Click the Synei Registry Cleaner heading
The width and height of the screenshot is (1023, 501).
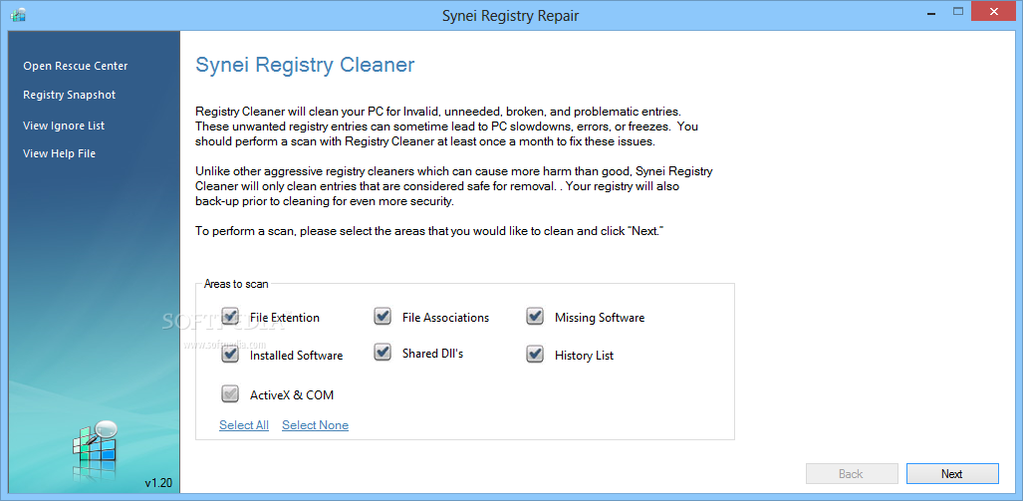(x=306, y=65)
